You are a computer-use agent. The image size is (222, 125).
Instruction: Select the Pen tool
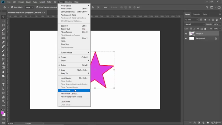(x=3, y=80)
